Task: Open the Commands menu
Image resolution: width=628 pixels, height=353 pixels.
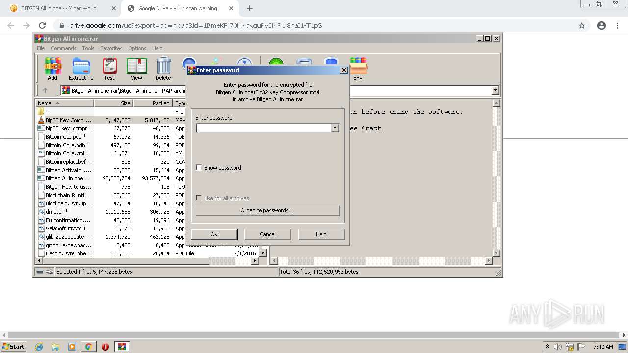Action: click(63, 48)
